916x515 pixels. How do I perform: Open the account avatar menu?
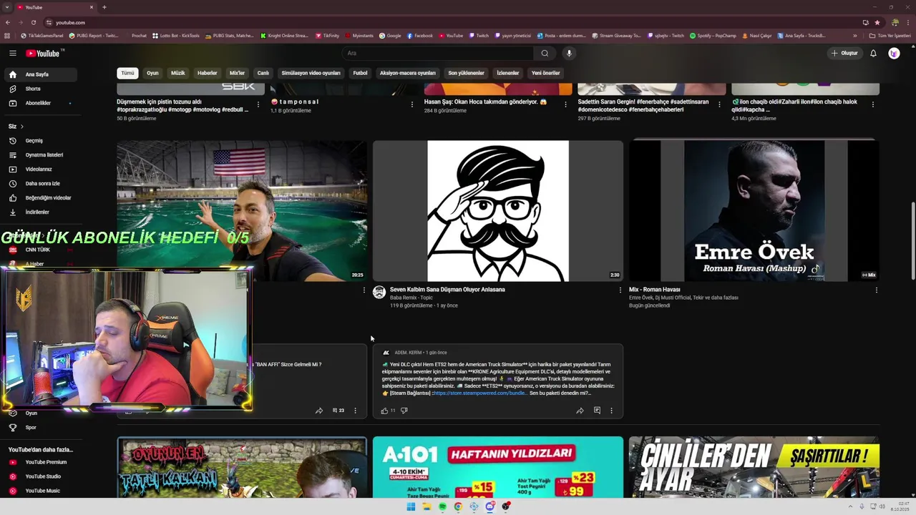[x=894, y=53]
